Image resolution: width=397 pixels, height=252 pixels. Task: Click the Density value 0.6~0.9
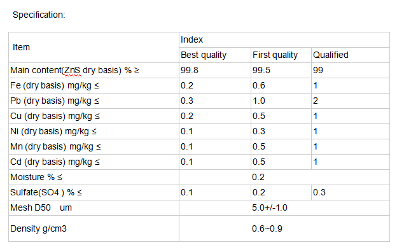pyautogui.click(x=267, y=228)
